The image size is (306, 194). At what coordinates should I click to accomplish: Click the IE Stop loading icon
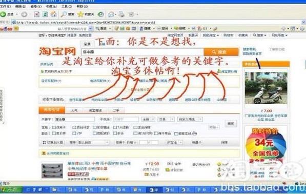[36, 14]
